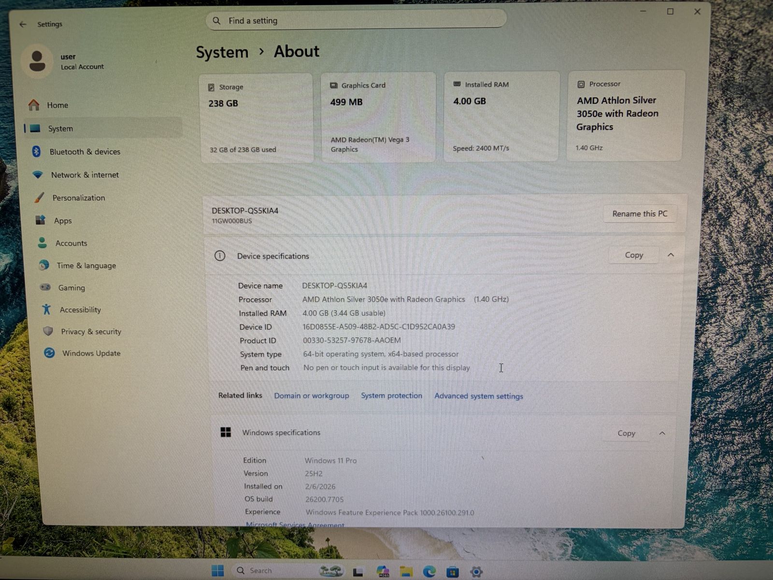Screen dimensions: 773x580
Task: Select System in the breadcrumb navigation
Action: click(222, 52)
